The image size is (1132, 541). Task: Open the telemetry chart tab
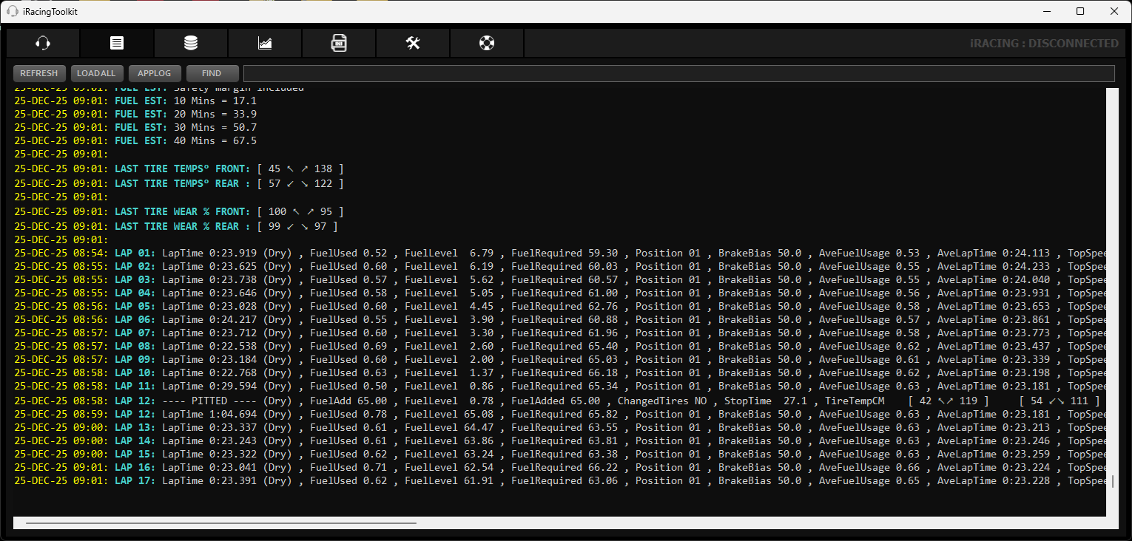click(265, 43)
